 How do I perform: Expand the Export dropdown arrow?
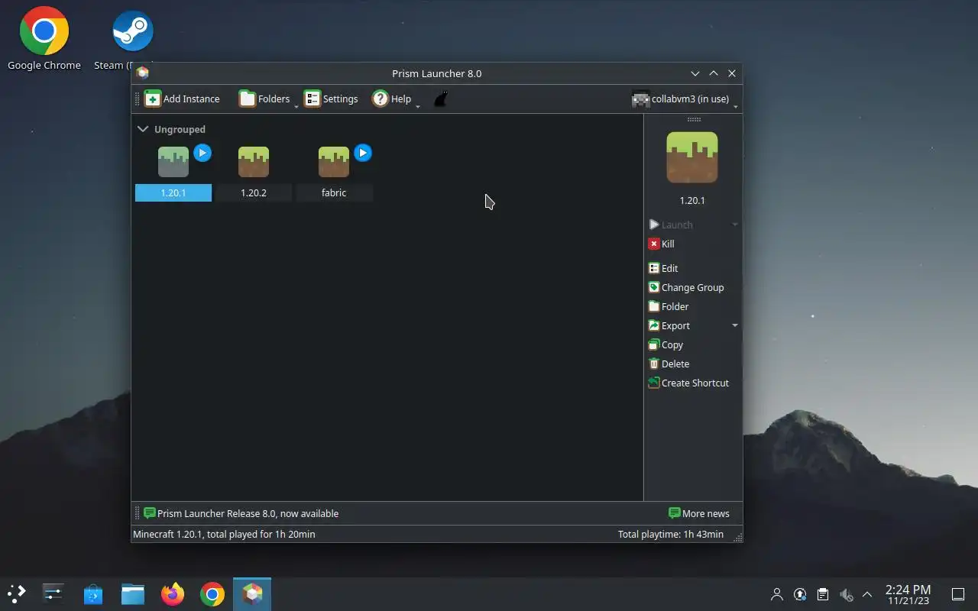[x=735, y=325]
